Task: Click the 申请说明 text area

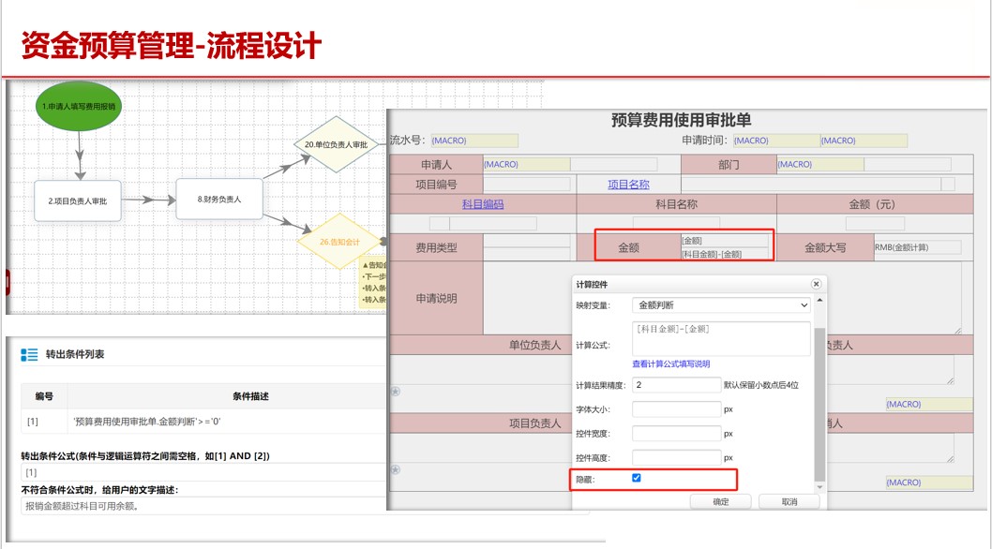Action: coord(723,298)
